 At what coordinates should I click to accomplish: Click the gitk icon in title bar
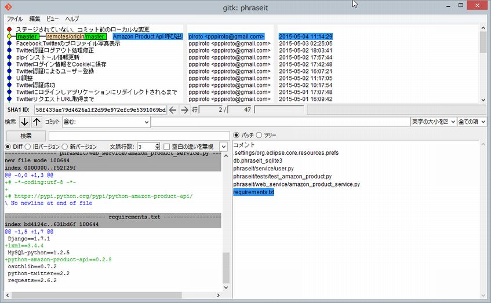coord(6,7)
